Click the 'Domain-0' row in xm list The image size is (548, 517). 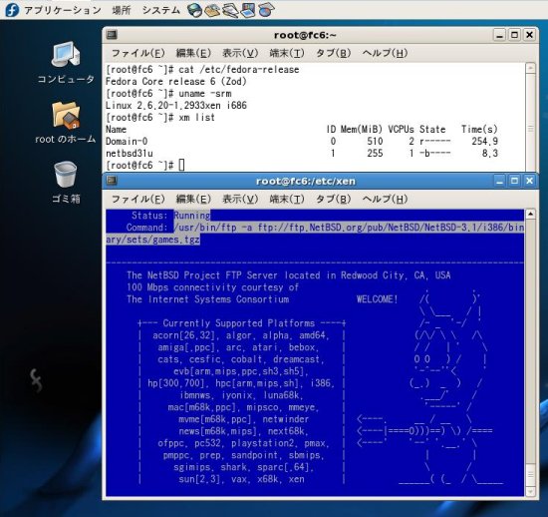point(302,141)
